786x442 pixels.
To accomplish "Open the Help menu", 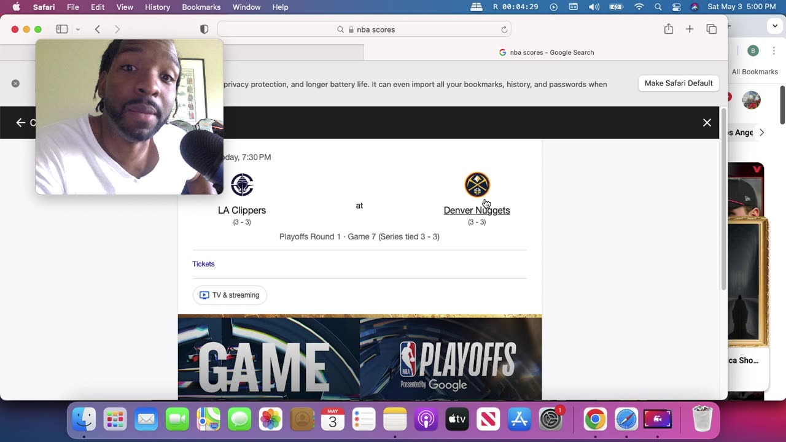I will coord(280,7).
